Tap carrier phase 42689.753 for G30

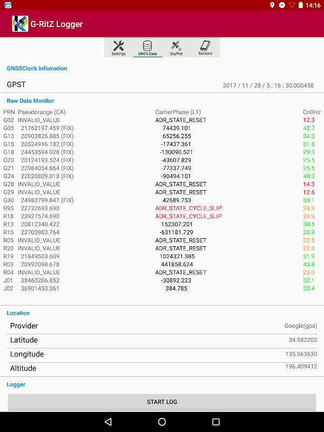coord(177,200)
